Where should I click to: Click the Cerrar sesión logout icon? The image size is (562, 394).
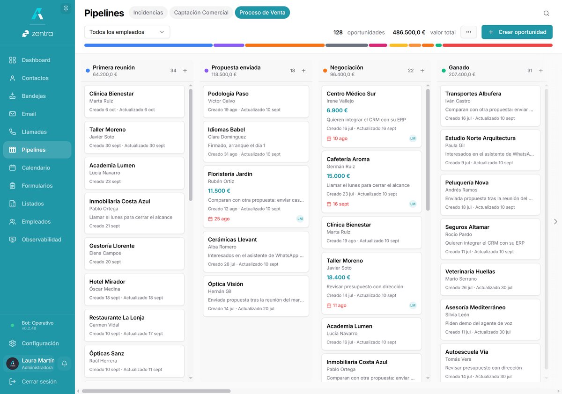(x=13, y=381)
